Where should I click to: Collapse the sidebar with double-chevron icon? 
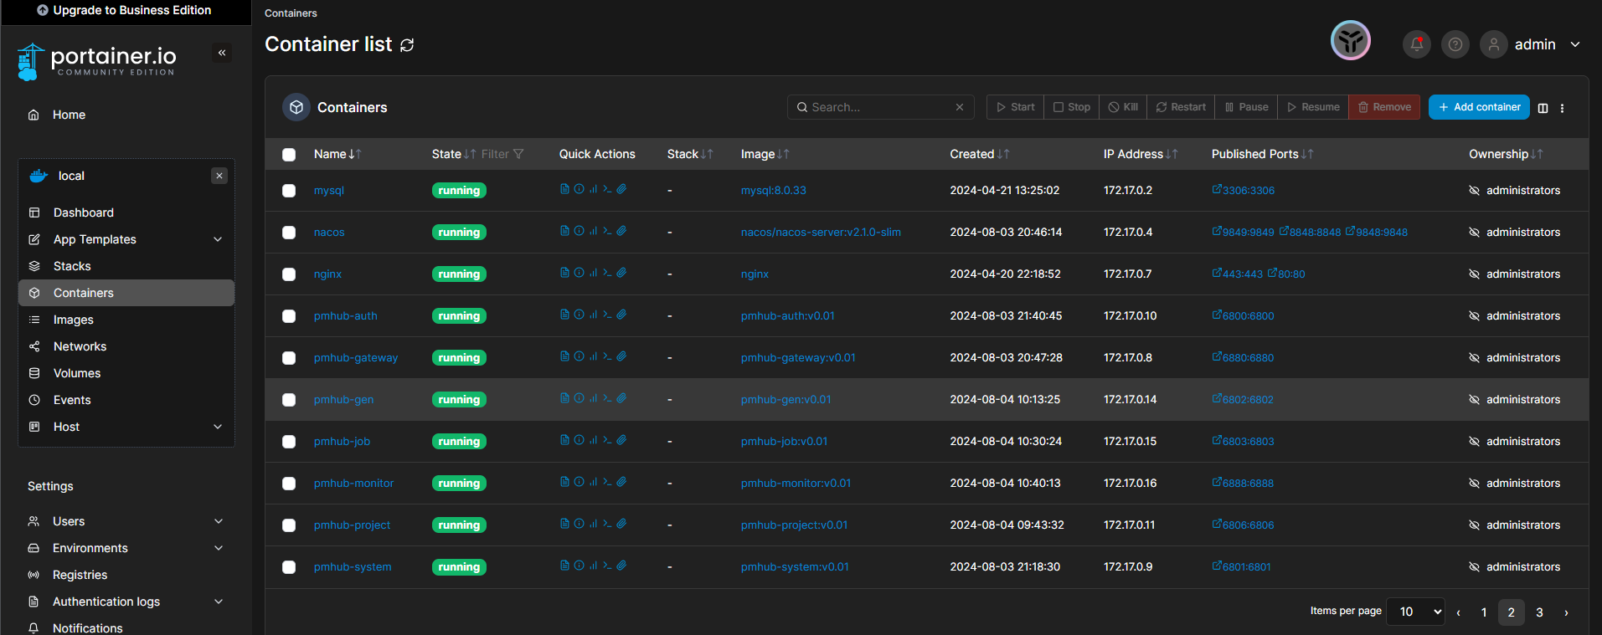coord(222,53)
